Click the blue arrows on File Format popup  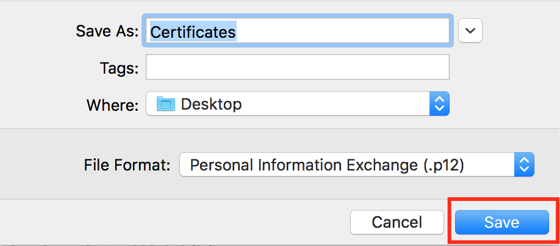pos(524,164)
